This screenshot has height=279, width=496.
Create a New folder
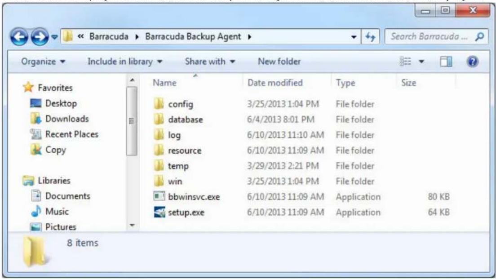point(279,62)
